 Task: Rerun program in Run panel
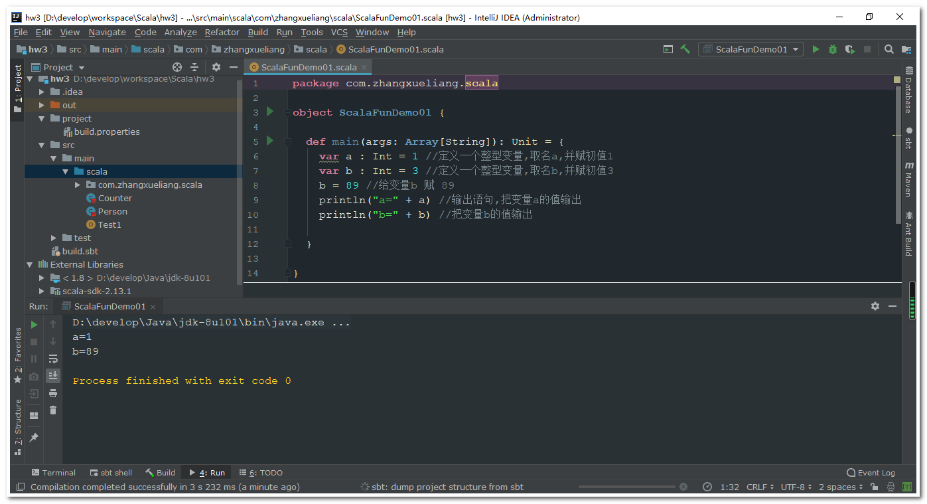(35, 325)
